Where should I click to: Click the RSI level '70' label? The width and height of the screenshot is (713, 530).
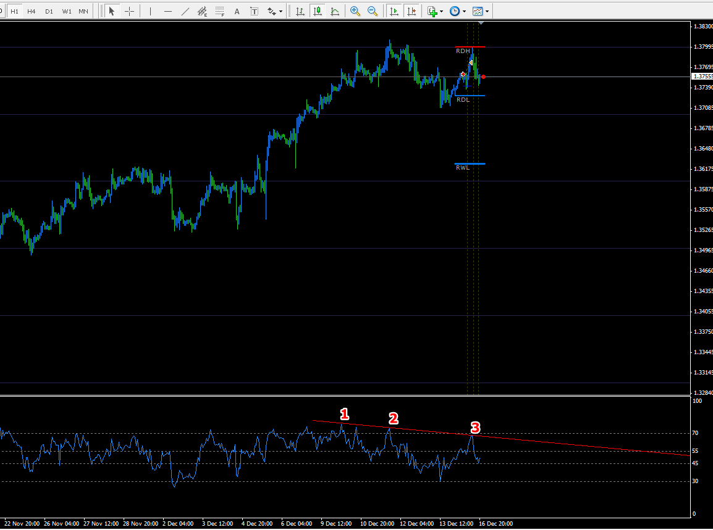[695, 433]
